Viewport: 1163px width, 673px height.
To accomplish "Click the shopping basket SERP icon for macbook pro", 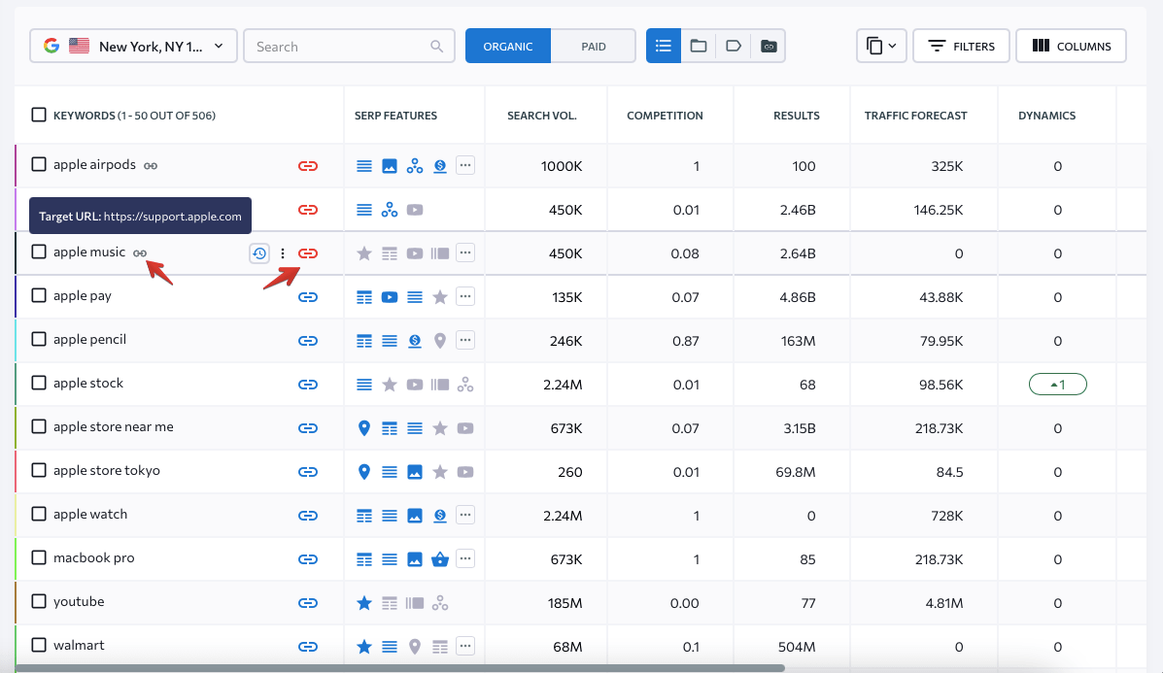I will click(x=440, y=559).
